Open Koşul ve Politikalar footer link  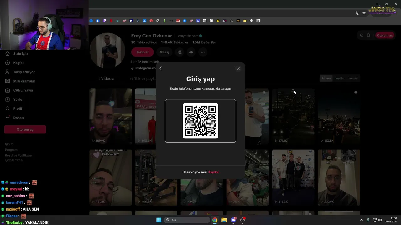click(x=18, y=155)
